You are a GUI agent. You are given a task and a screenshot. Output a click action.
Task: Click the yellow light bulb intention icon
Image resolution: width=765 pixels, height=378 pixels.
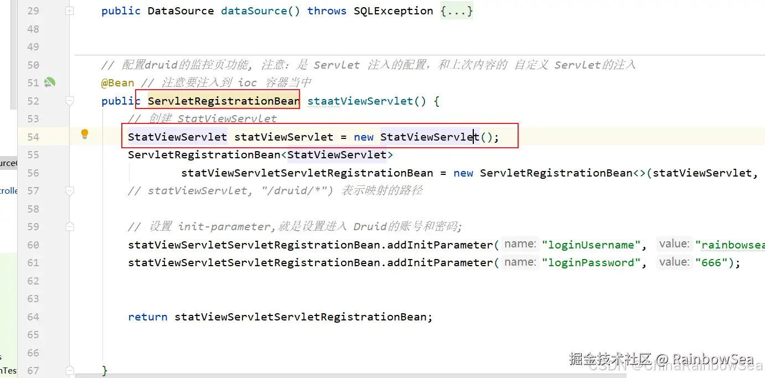click(x=85, y=134)
